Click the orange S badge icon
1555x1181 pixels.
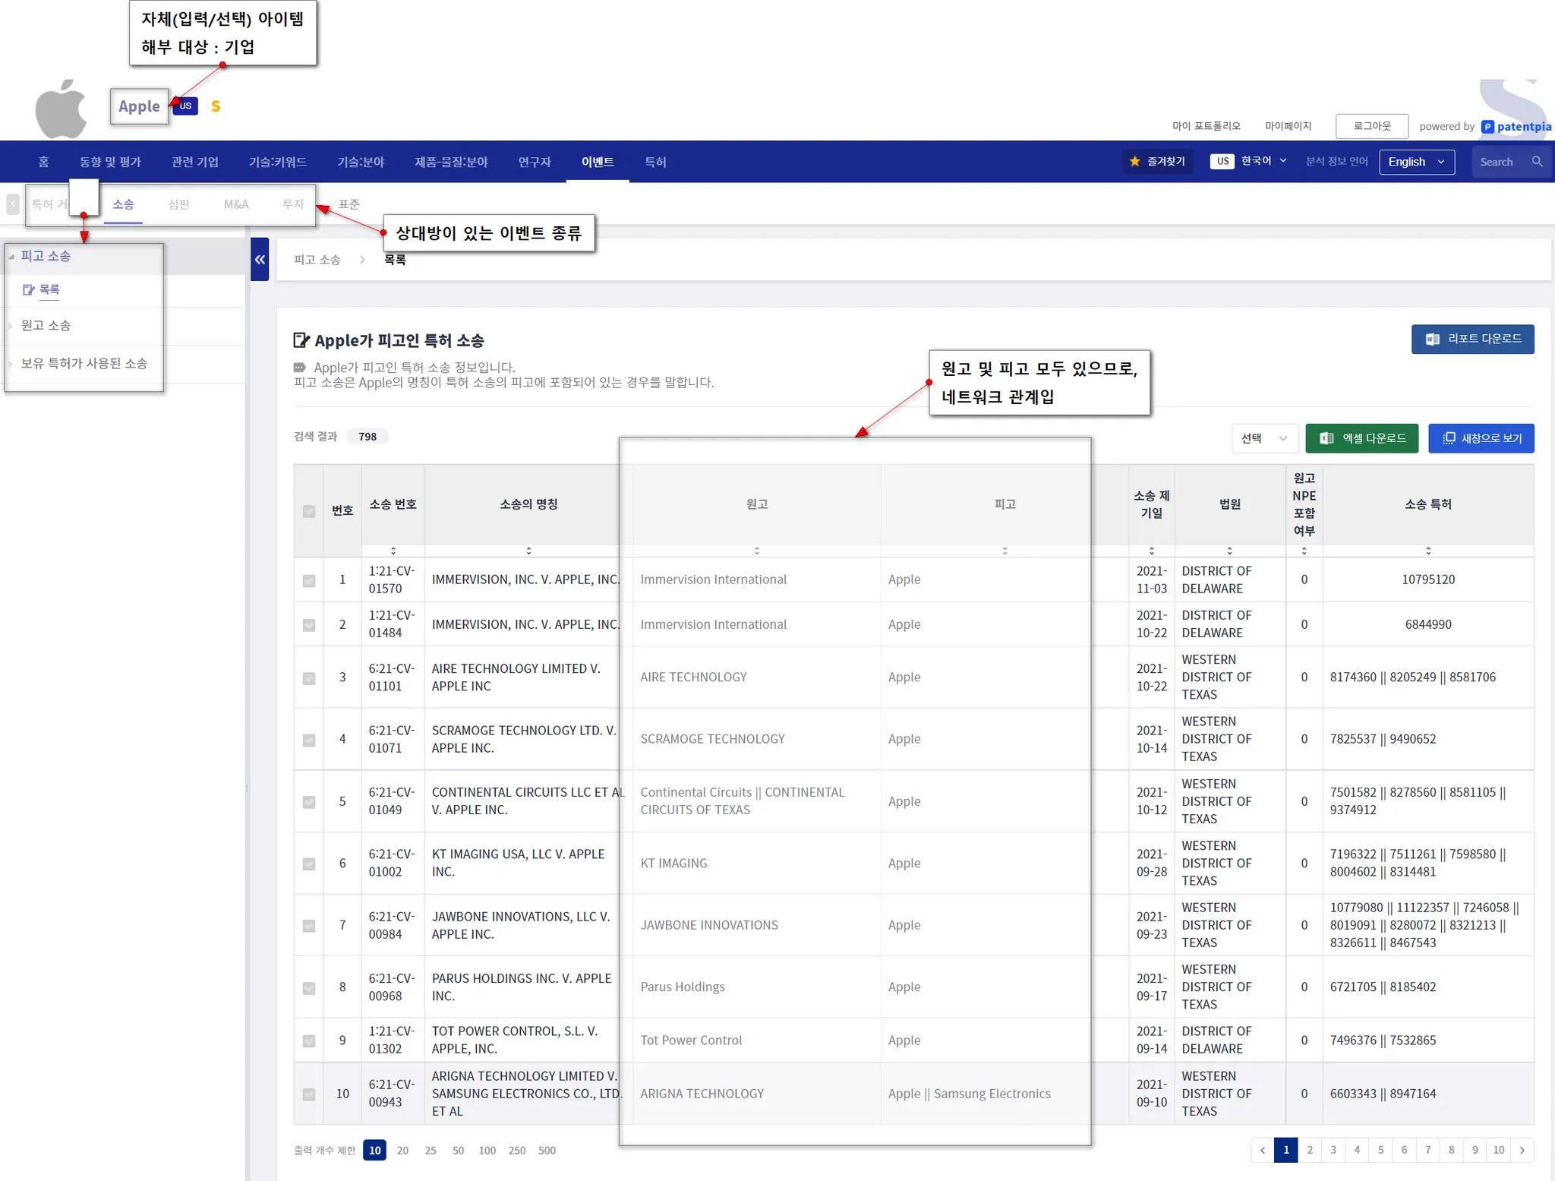pos(216,106)
